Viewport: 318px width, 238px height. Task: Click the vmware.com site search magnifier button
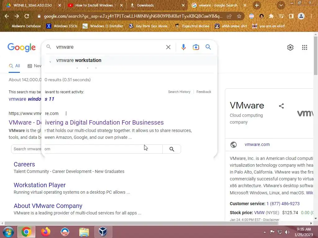pyautogui.click(x=171, y=149)
